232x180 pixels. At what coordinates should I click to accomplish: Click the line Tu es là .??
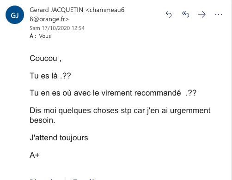[x=50, y=76]
